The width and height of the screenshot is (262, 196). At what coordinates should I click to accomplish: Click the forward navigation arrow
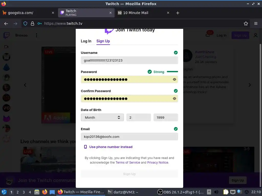pyautogui.click(x=15, y=23)
